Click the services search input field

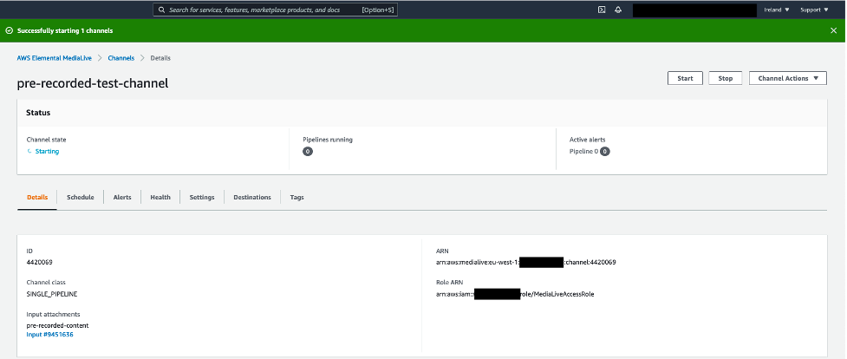pyautogui.click(x=276, y=10)
